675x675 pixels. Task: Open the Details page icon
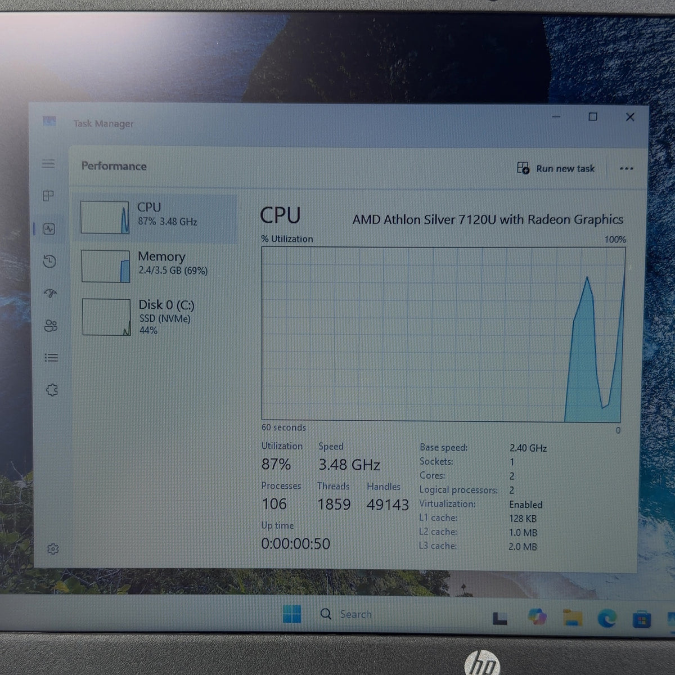pyautogui.click(x=51, y=358)
